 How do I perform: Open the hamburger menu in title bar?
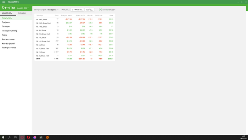coord(4,2)
